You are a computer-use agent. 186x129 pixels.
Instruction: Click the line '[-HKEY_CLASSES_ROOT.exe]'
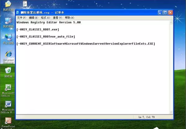(x=38, y=29)
